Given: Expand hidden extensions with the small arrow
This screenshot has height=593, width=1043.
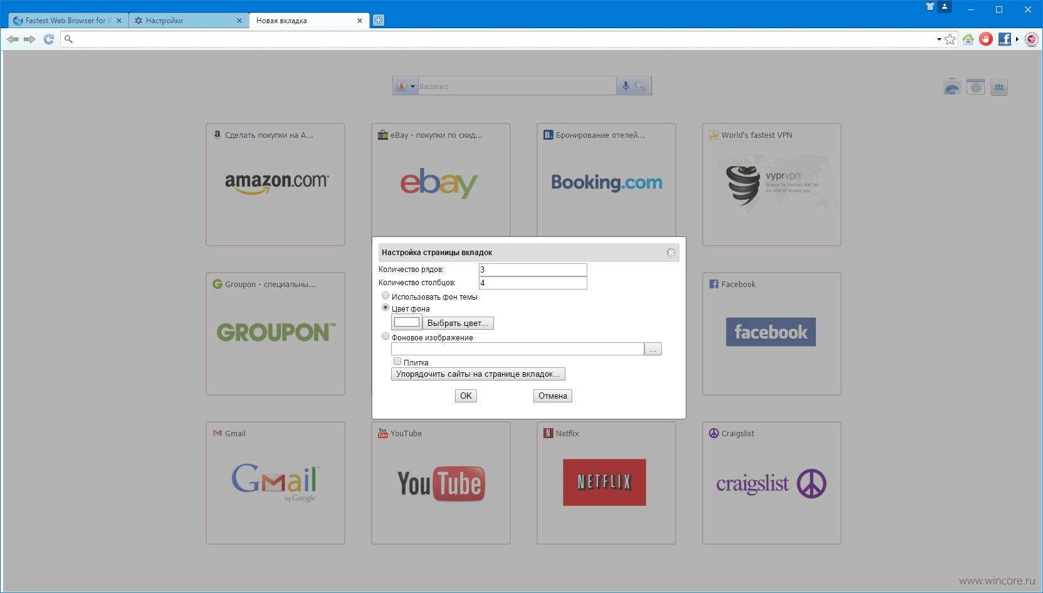Looking at the screenshot, I should (x=1017, y=39).
